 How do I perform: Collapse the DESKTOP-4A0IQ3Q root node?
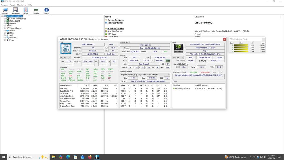(2, 16)
